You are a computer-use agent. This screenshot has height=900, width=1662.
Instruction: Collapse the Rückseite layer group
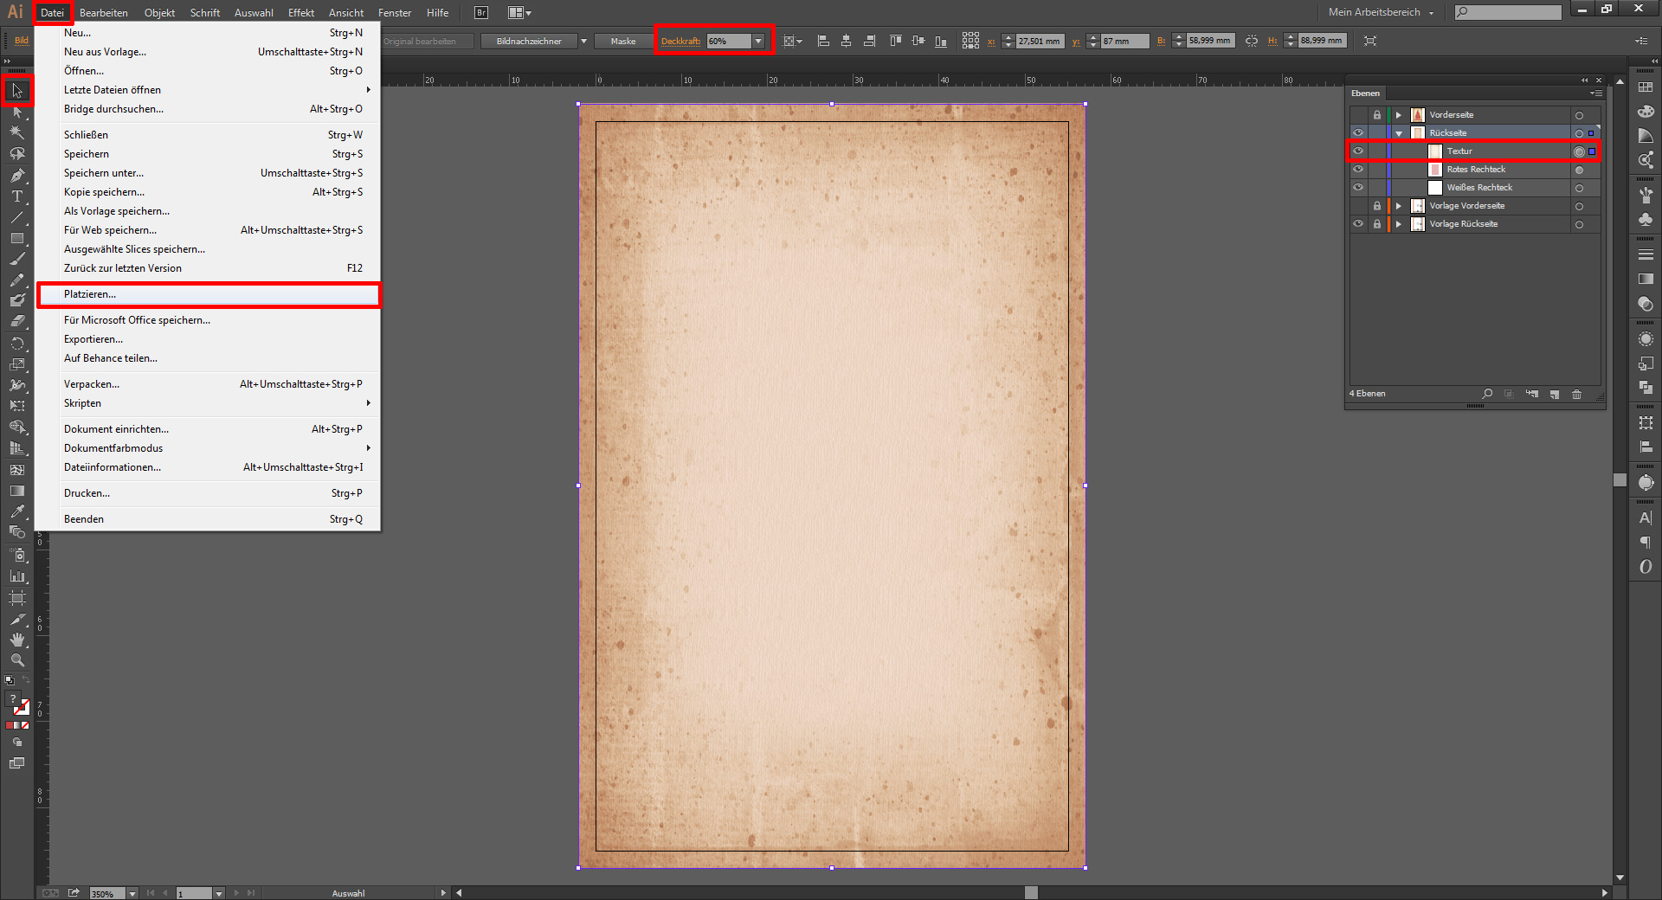[1398, 133]
